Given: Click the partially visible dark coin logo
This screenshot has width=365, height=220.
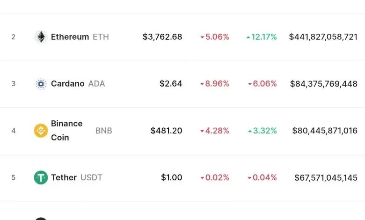Looking at the screenshot, I should (41, 218).
